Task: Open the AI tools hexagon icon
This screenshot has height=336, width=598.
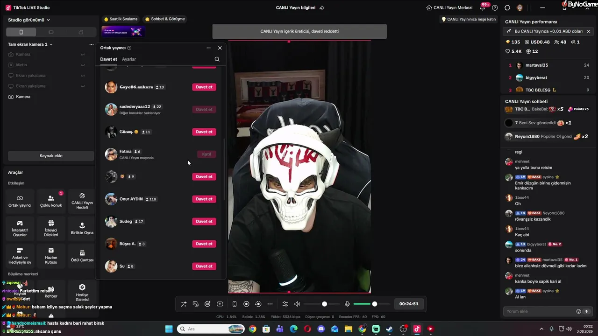Action: 208,304
